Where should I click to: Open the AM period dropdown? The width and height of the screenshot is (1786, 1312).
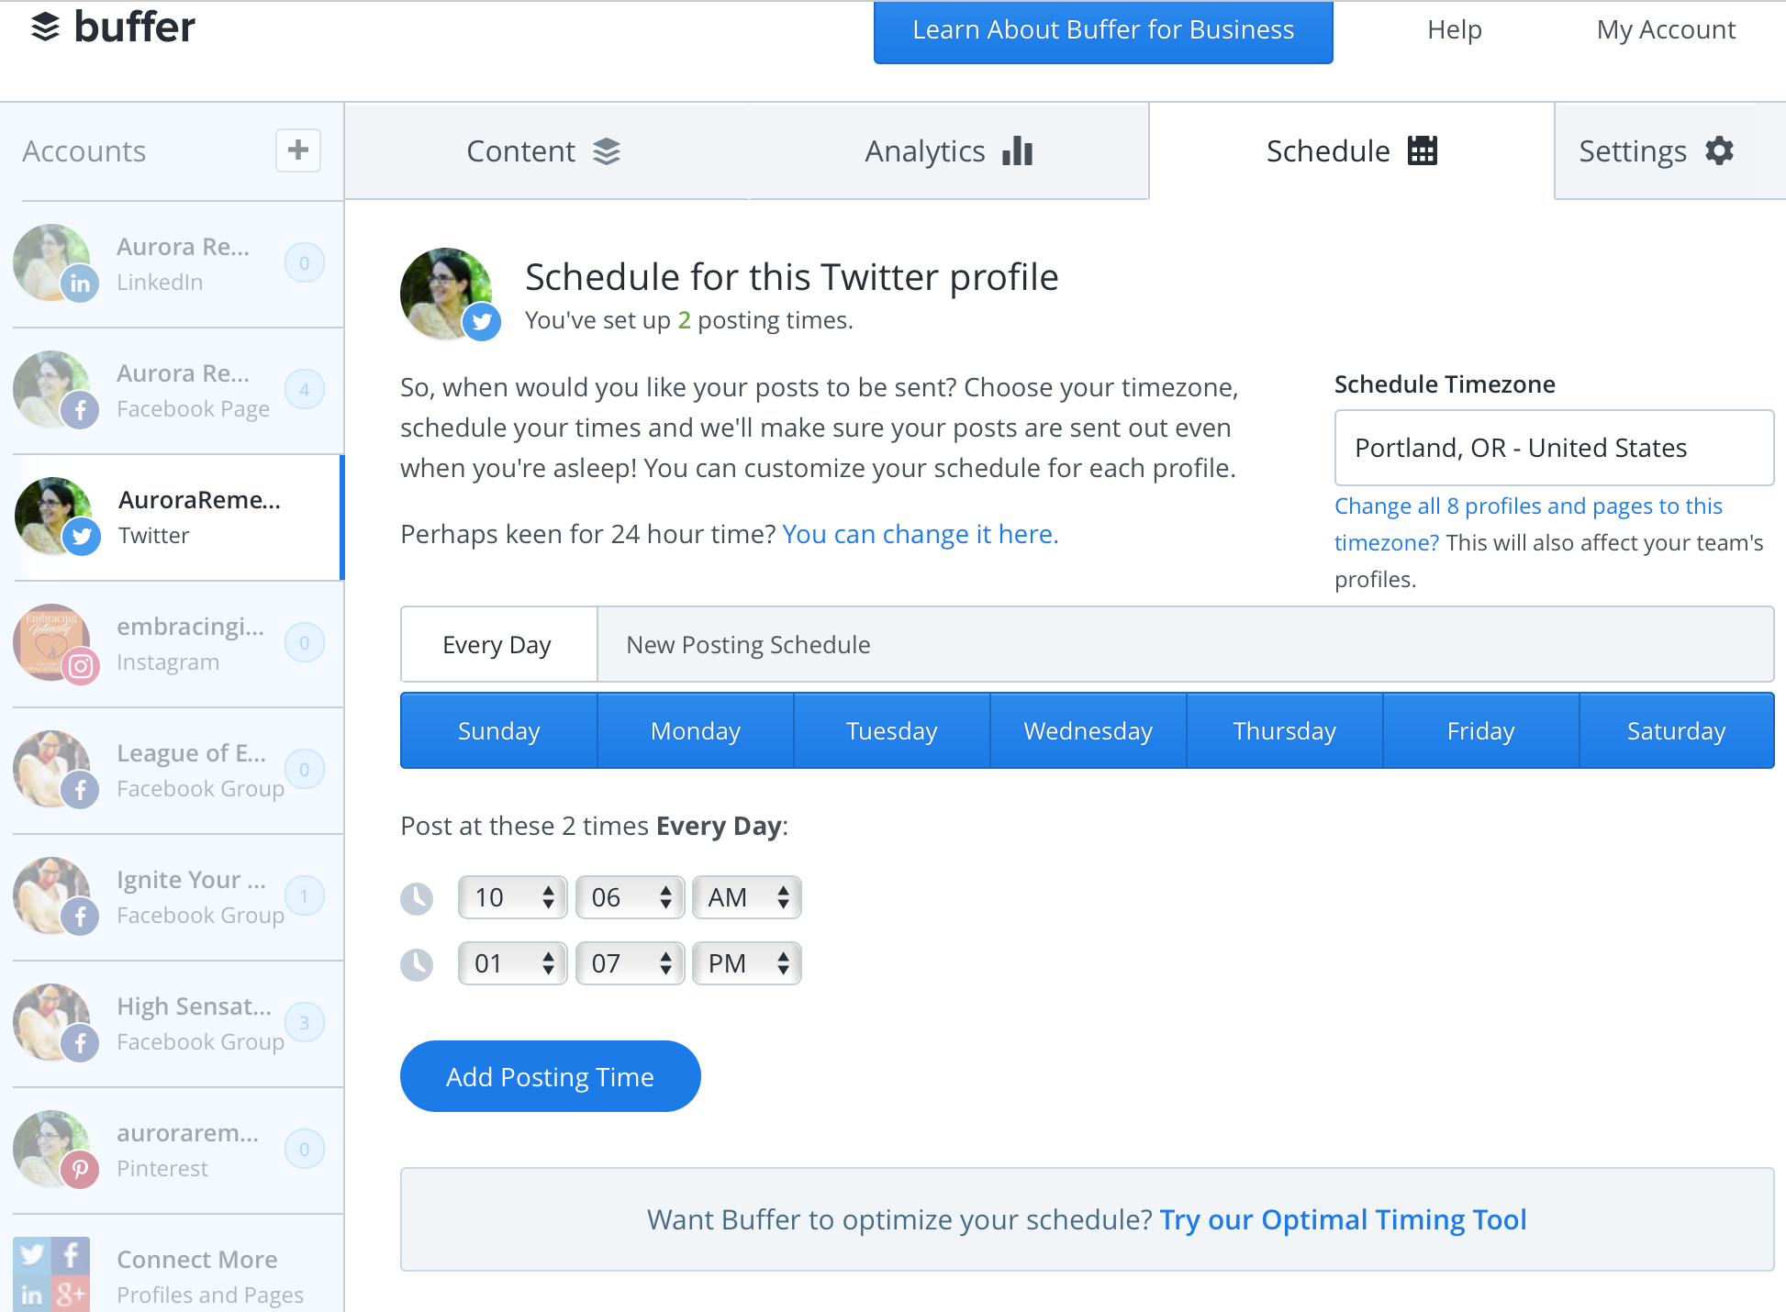(x=747, y=897)
